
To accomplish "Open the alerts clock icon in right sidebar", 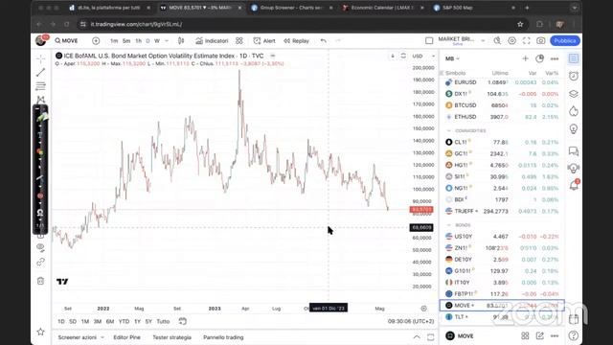I will point(574,77).
